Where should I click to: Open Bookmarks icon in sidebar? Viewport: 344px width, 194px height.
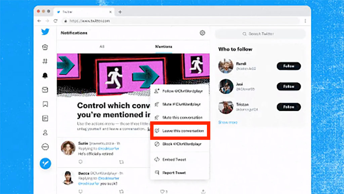click(x=45, y=104)
